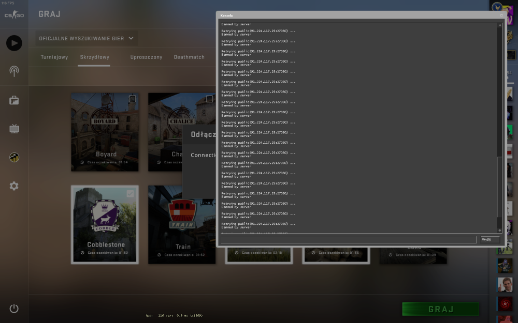Select the Boyard map card
Screen dimensions: 518x323
pyautogui.click(x=105, y=132)
